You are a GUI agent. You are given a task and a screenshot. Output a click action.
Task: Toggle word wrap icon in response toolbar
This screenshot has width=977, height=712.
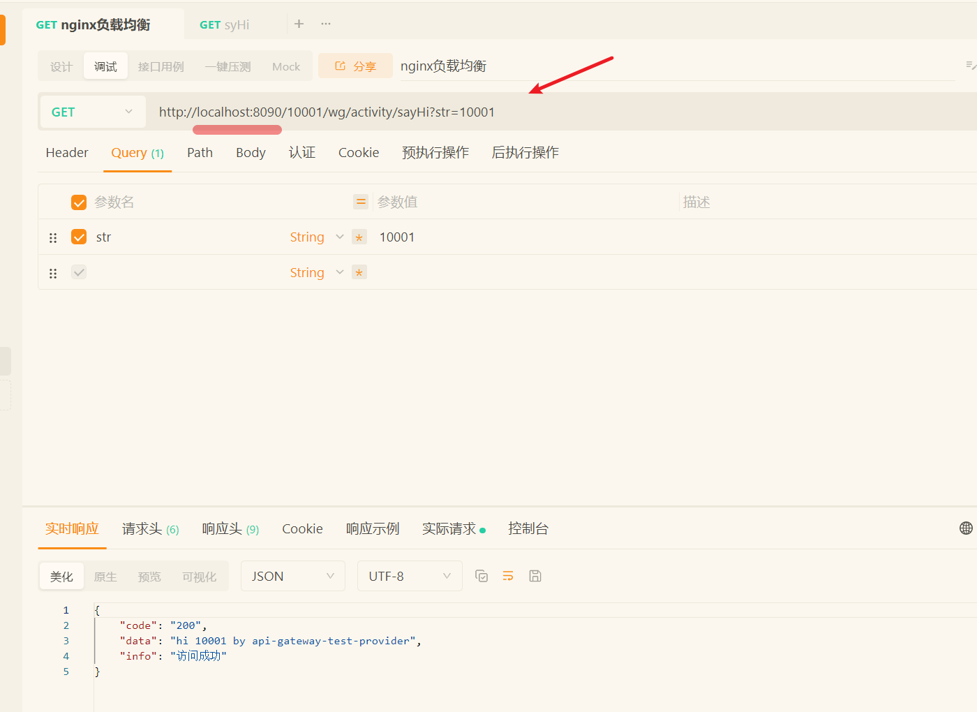(508, 576)
